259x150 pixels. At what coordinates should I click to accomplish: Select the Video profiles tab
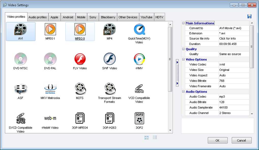[x=16, y=17]
